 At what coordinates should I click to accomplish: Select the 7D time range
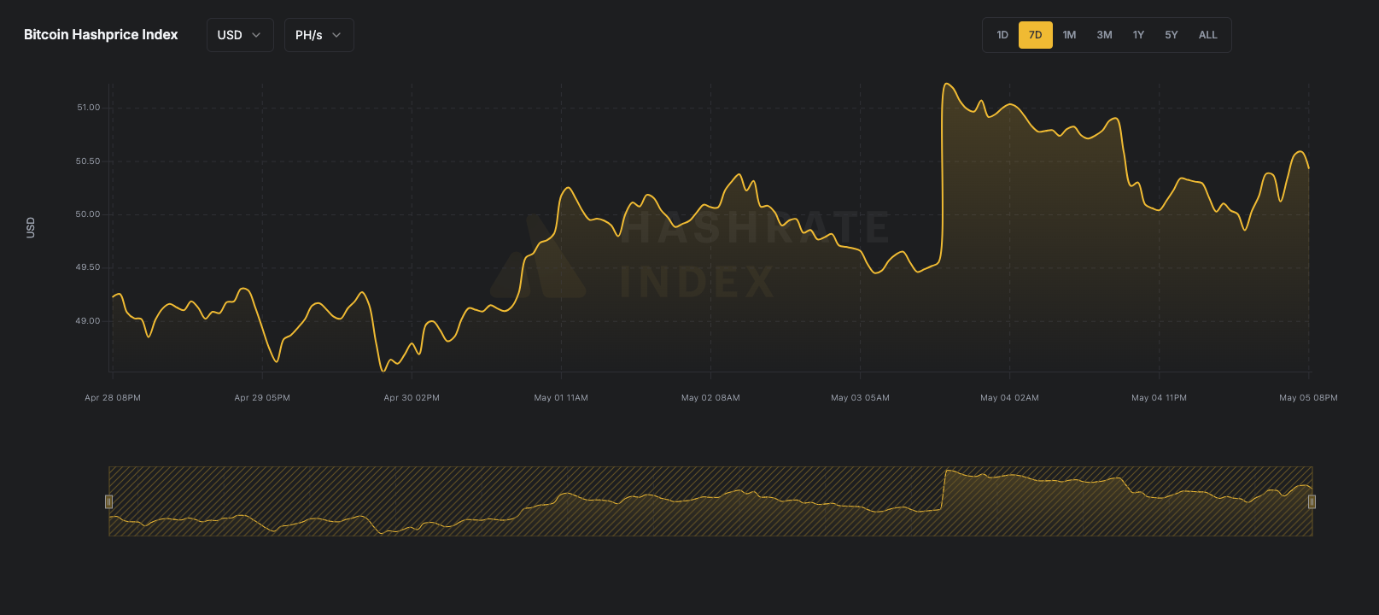click(1035, 35)
